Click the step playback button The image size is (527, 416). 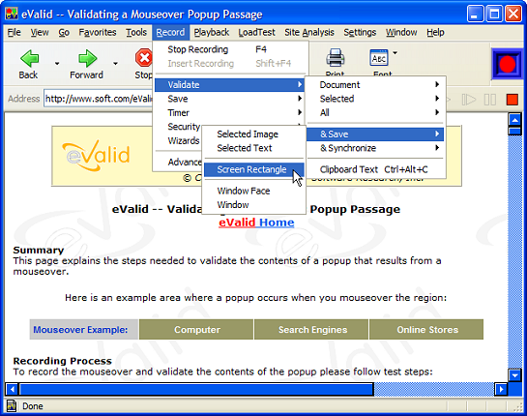coord(469,100)
